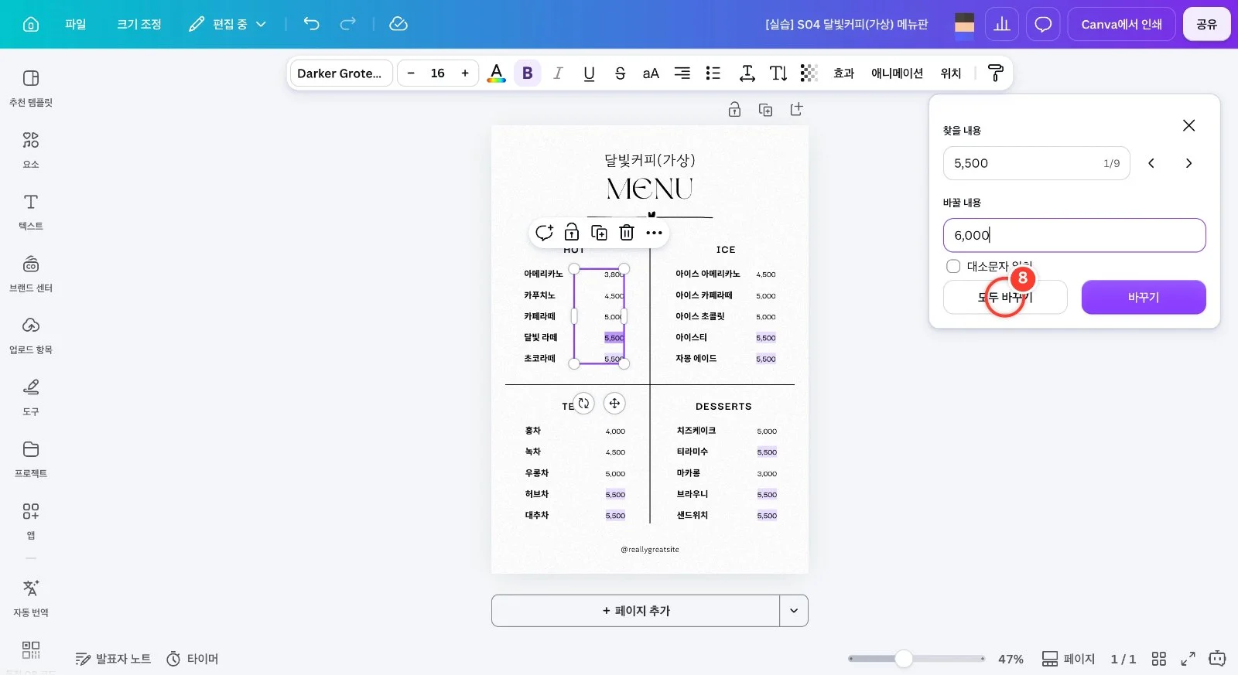Undo the last action

click(x=311, y=24)
